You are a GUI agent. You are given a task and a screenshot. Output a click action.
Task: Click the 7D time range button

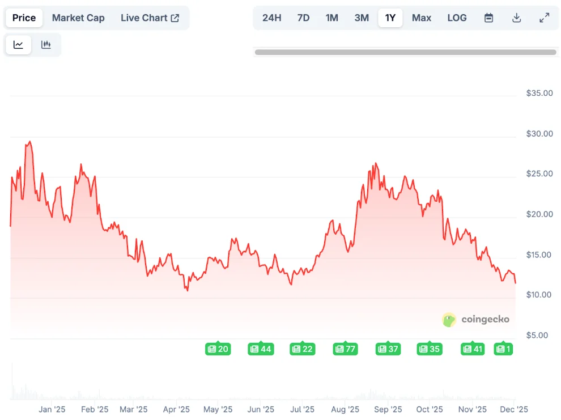point(303,18)
